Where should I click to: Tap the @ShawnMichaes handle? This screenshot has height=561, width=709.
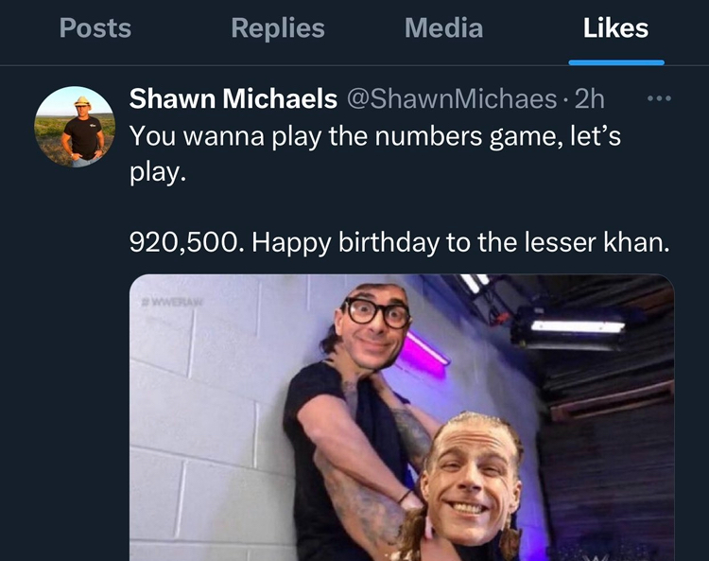451,98
